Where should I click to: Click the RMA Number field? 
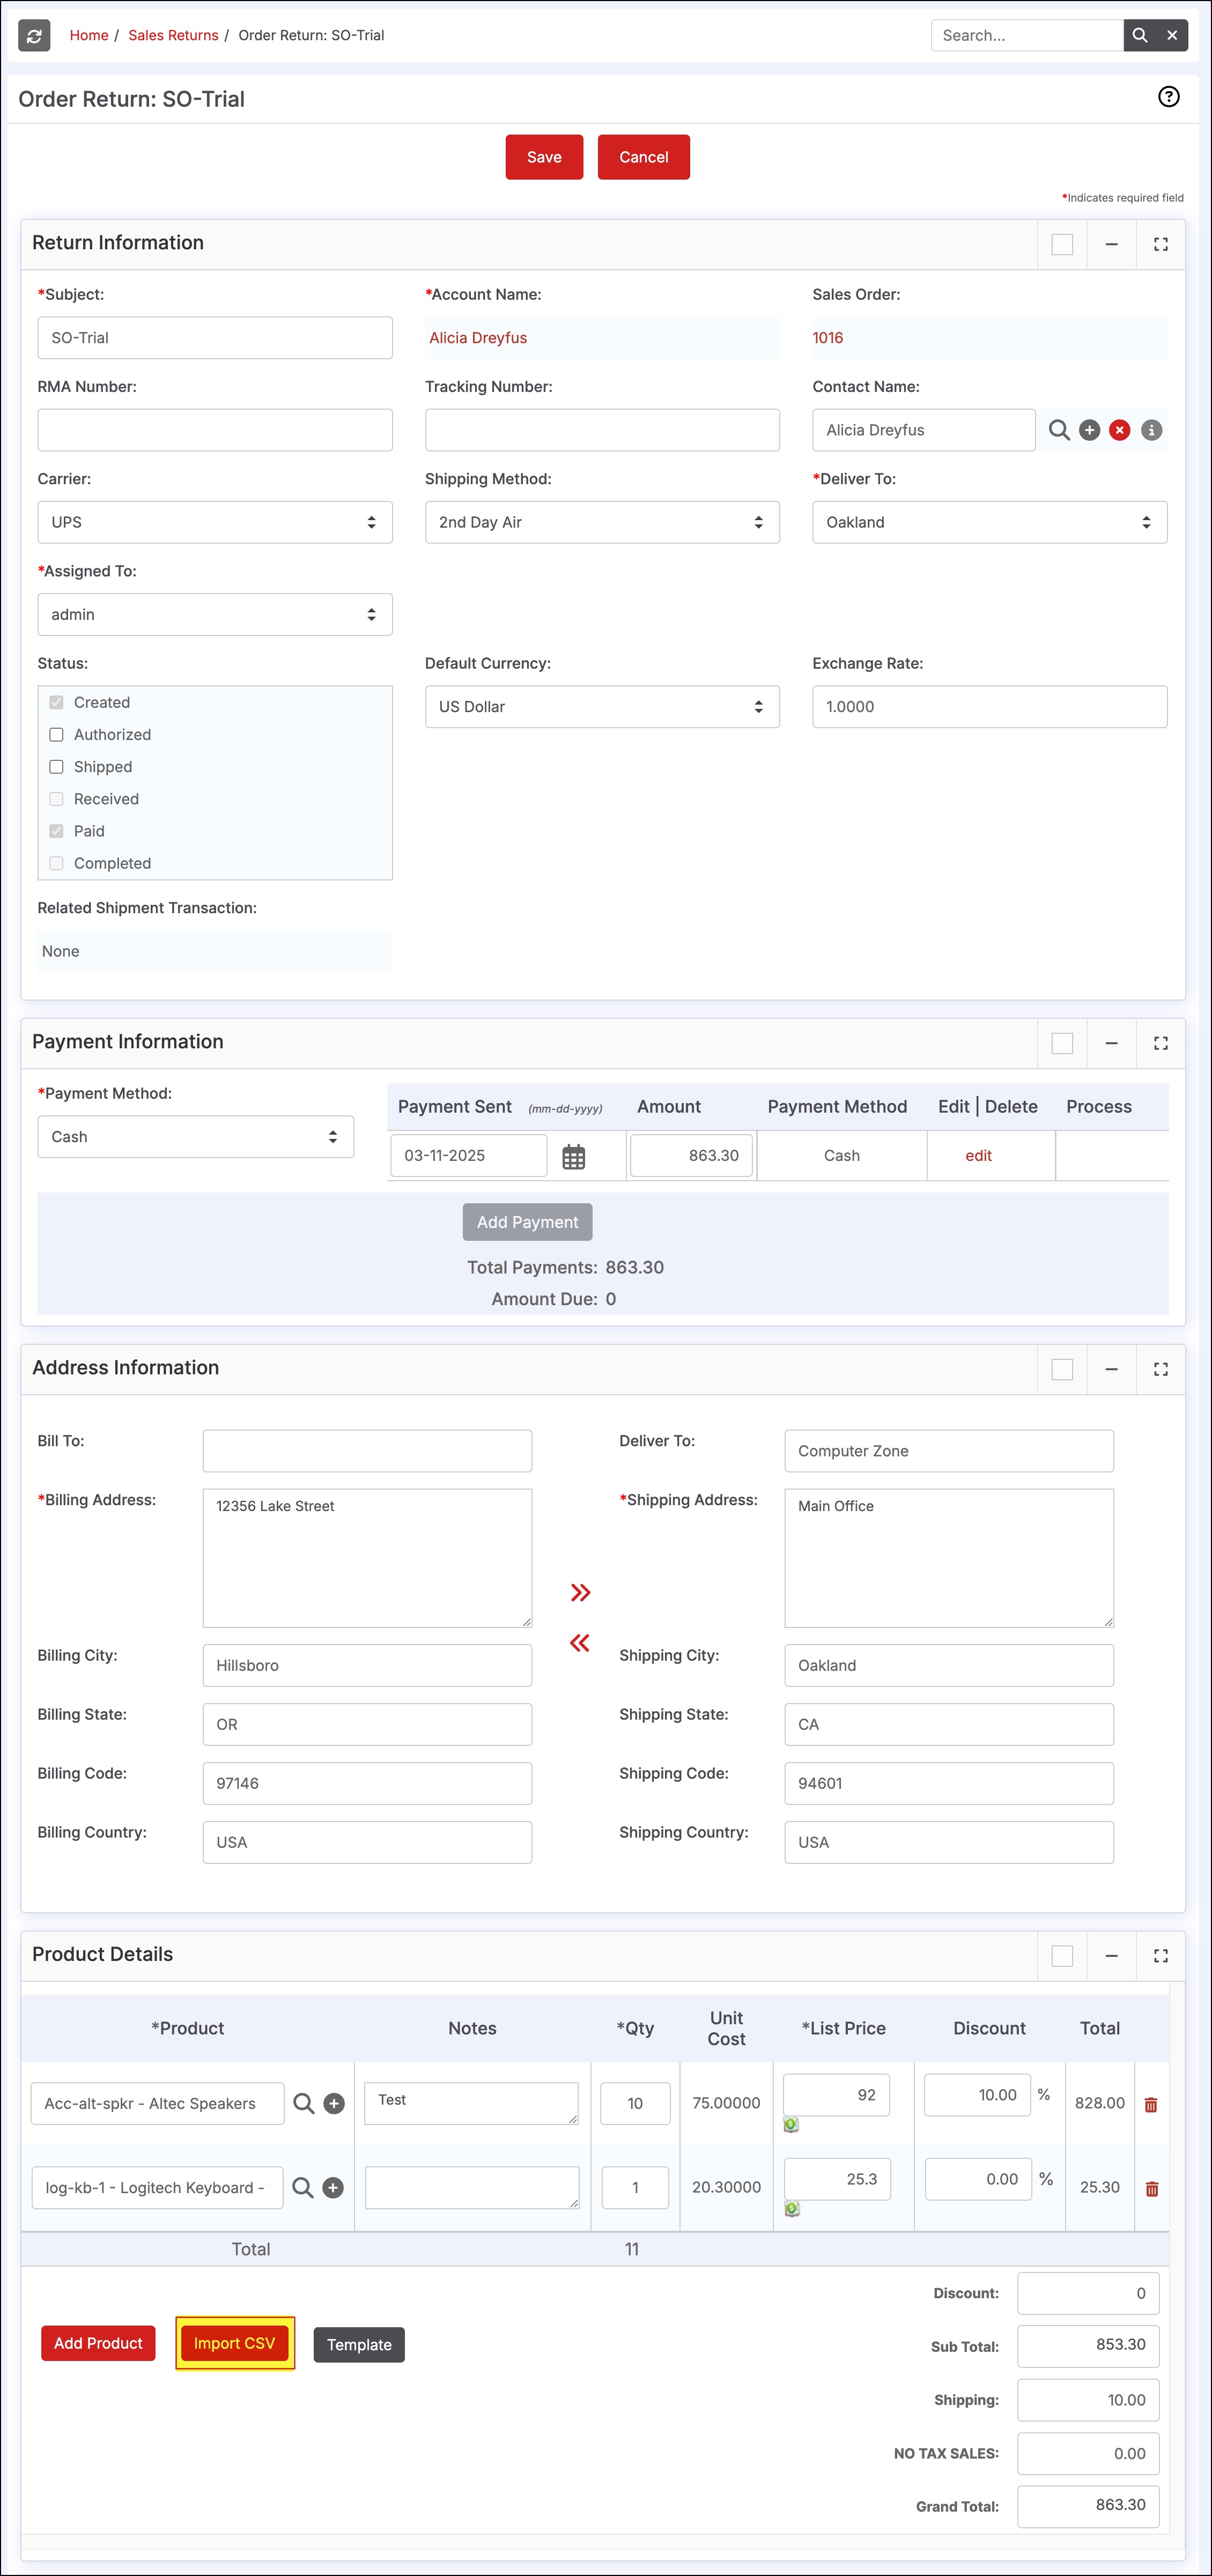pos(215,430)
